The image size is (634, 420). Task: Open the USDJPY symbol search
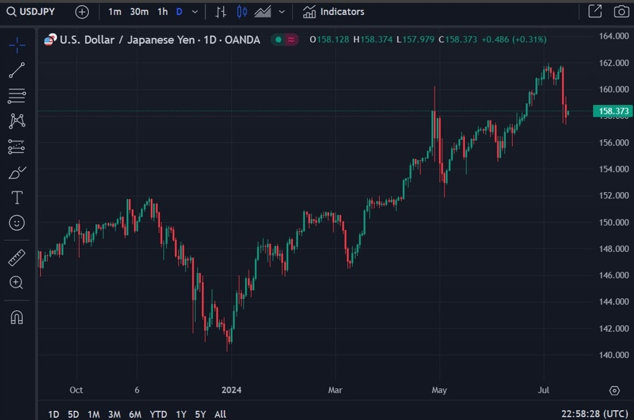click(x=31, y=12)
